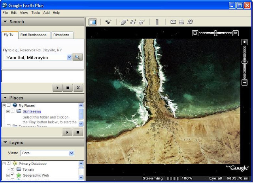Image resolution: width=253 pixels, height=183 pixels.
Task: Uncheck the Terrain layer checkbox
Action: point(12,169)
